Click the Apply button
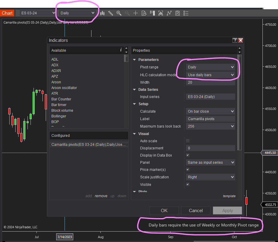278x242 pixels. pos(227,210)
